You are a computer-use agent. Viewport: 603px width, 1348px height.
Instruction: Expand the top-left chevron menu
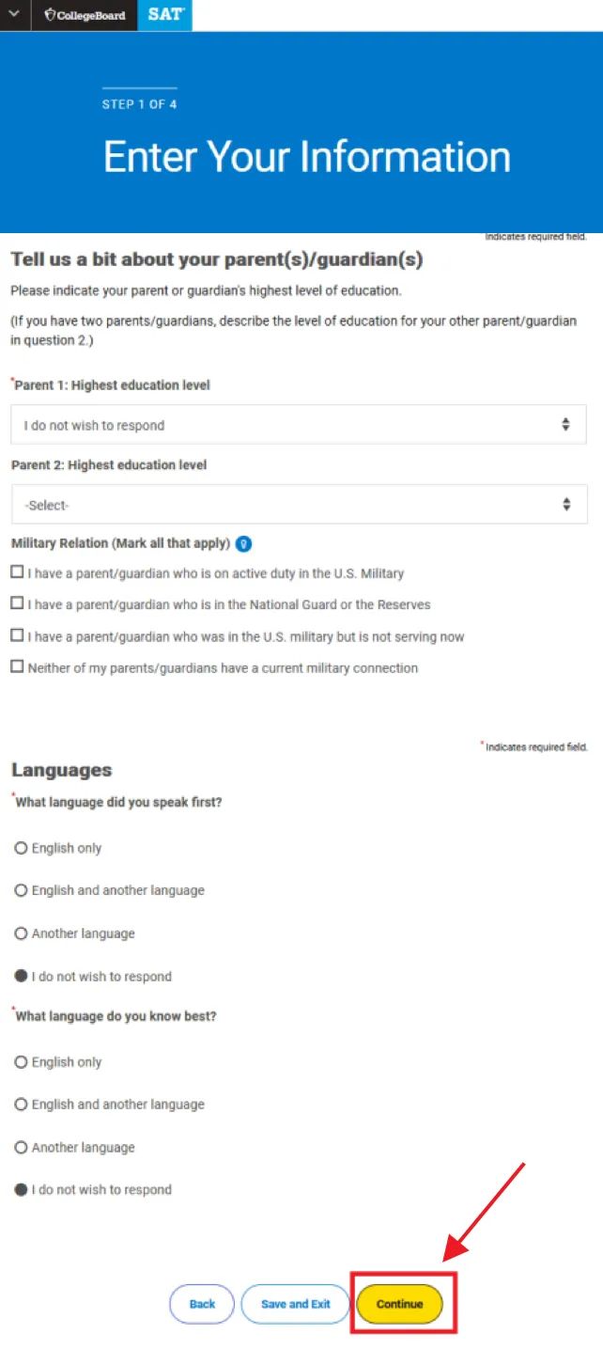coord(15,15)
